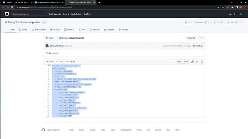
Task: Click Fork button
Action: pos(218,22)
